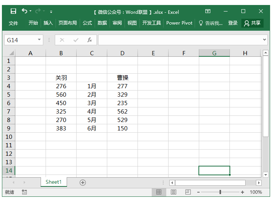272x206 pixels.
Task: Open the 文件 menu tab
Action: (x=13, y=23)
